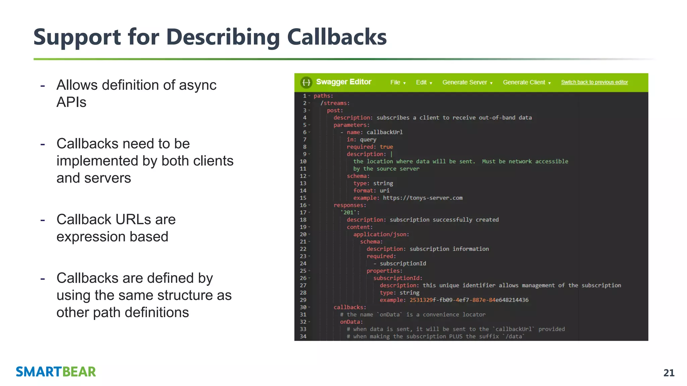Fold application/json on line 20

pos(309,235)
